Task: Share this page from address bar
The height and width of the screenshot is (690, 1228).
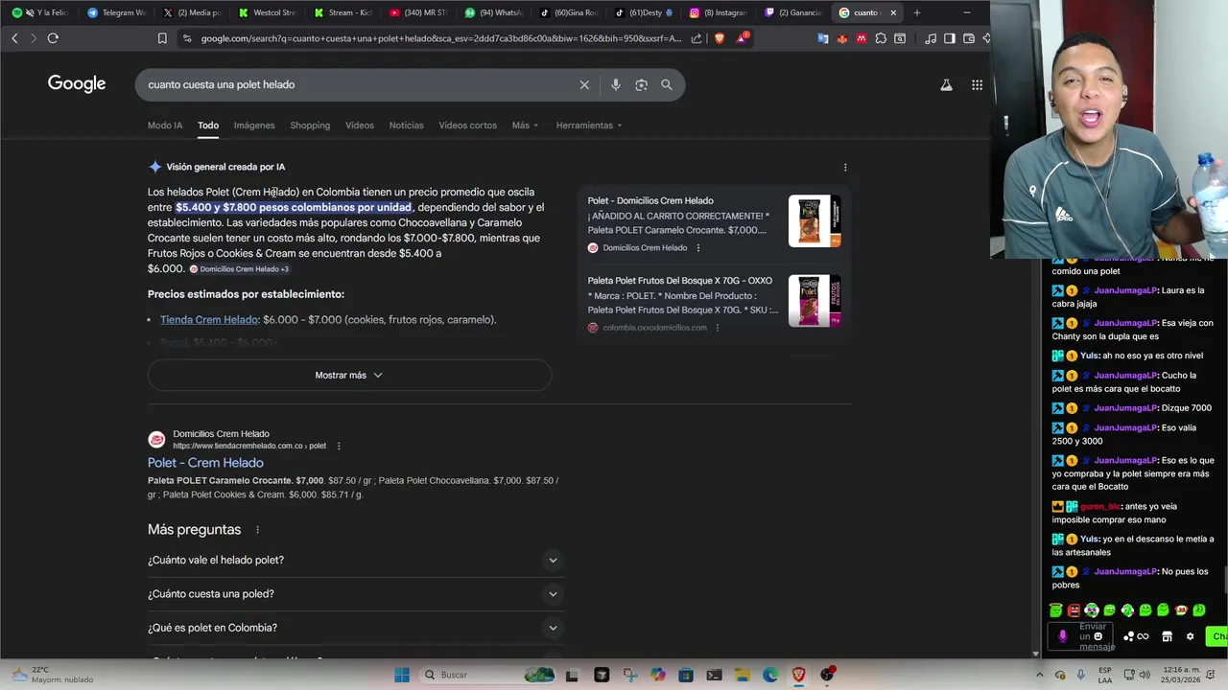Action: click(x=697, y=38)
